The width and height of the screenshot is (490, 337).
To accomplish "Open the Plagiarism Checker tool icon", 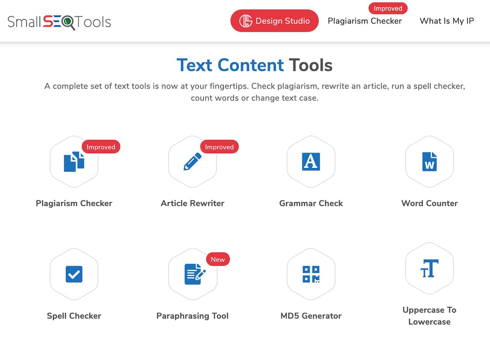I will click(x=74, y=162).
